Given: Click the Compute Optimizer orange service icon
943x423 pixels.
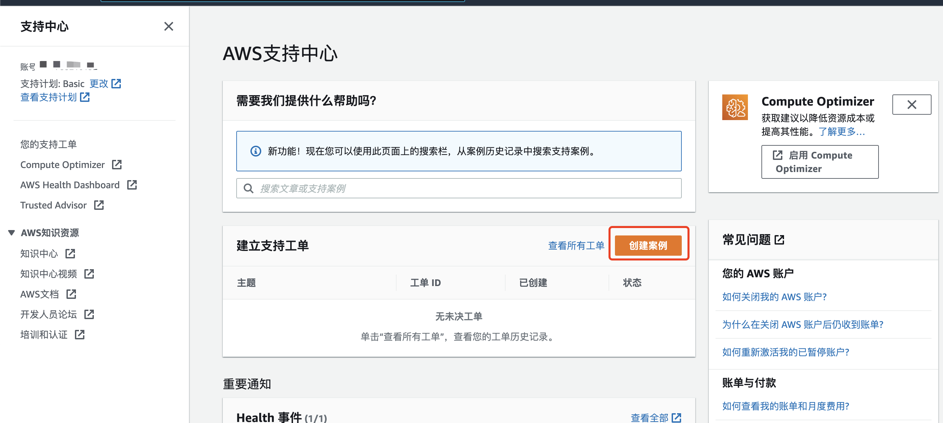Looking at the screenshot, I should (x=735, y=107).
